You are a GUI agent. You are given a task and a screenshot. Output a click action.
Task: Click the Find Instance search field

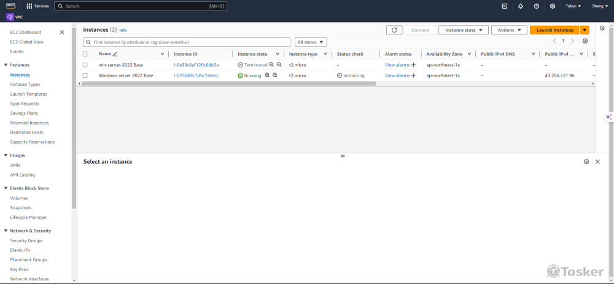tap(187, 42)
